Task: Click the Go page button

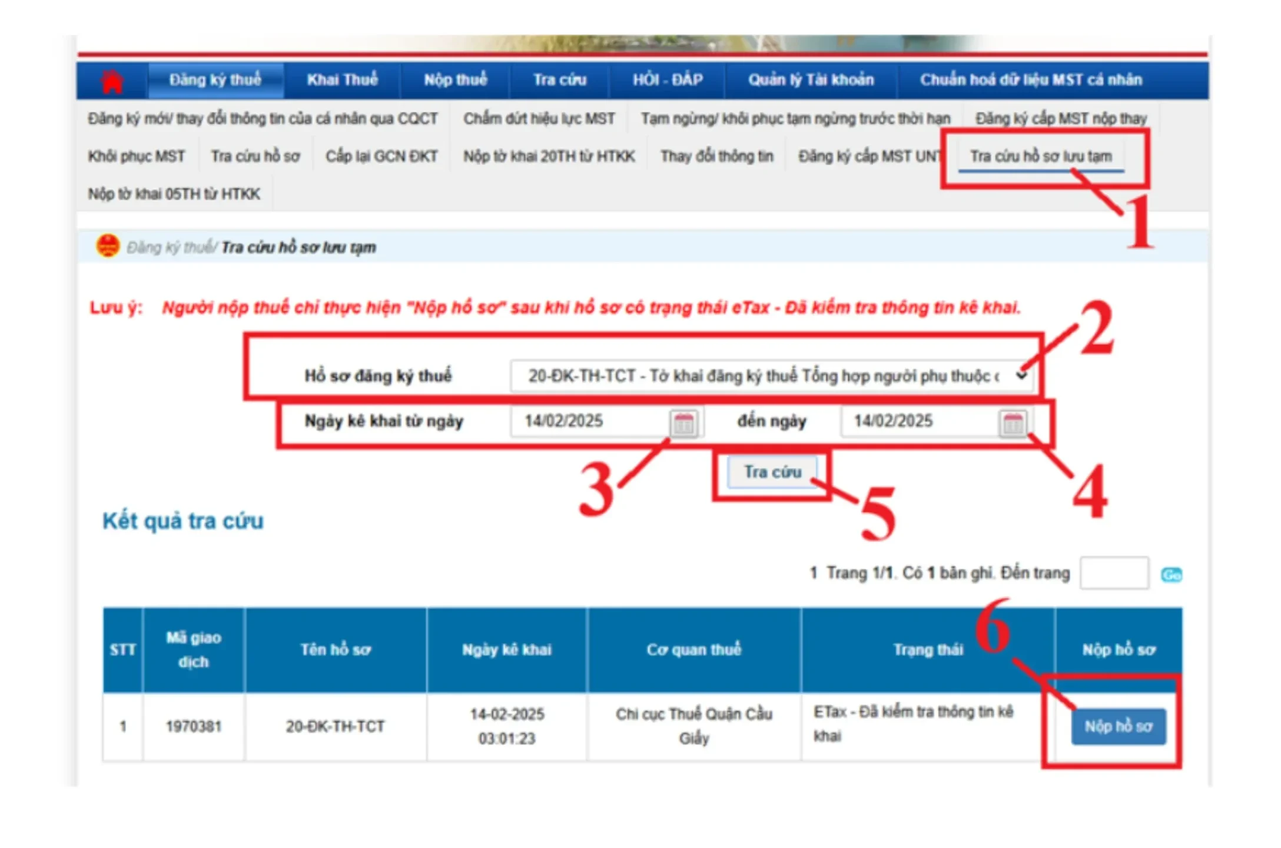Action: click(1171, 574)
